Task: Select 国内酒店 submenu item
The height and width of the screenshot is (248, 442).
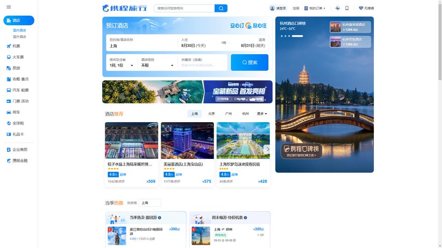Action: point(19,30)
